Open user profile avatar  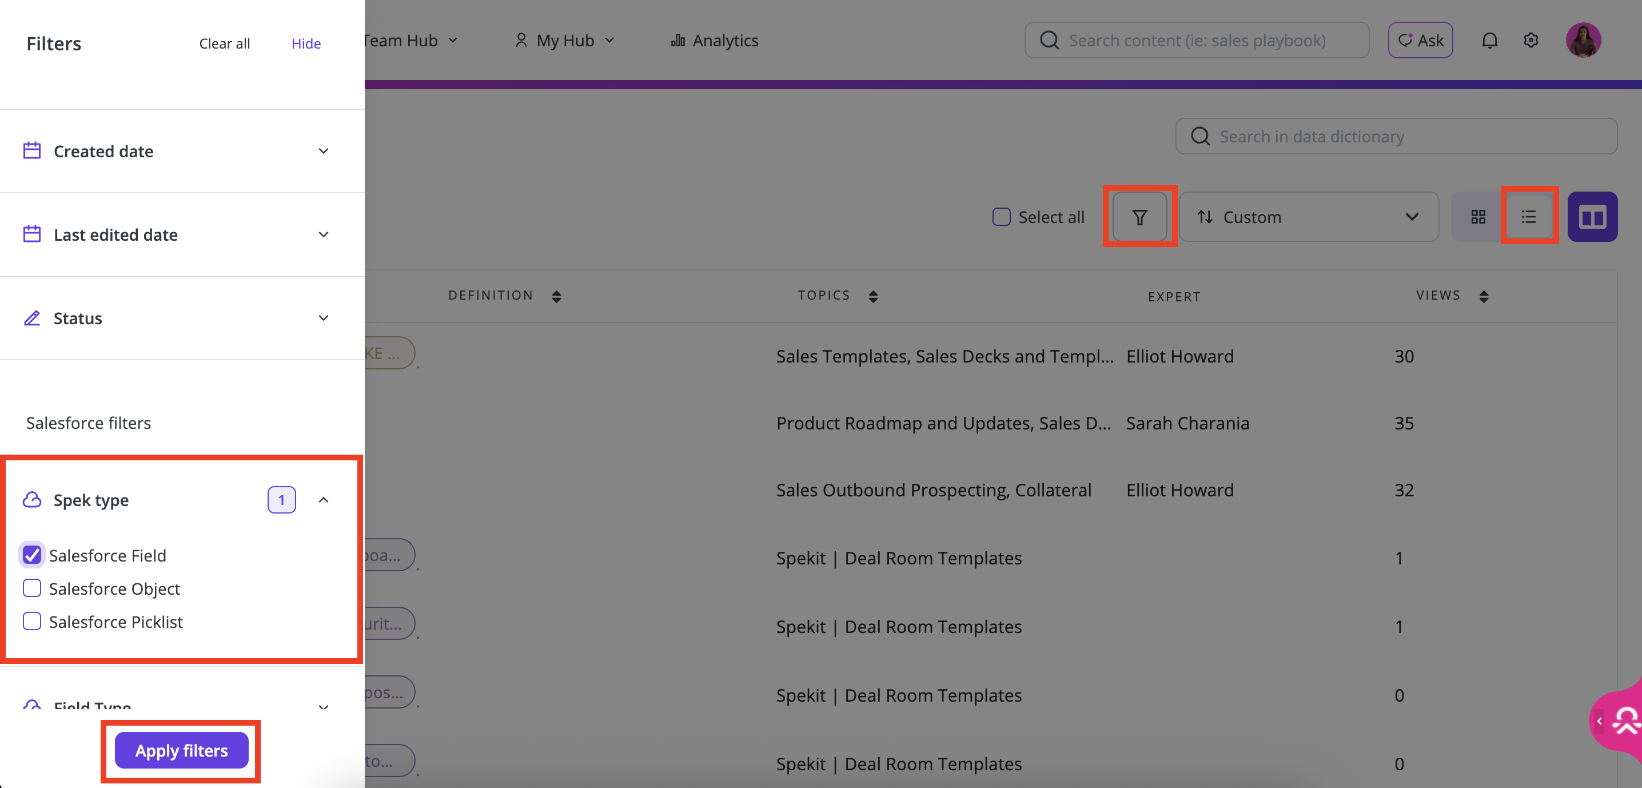pyautogui.click(x=1583, y=41)
